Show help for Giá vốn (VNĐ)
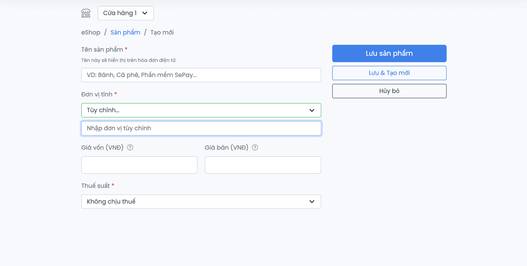Screen dimensions: 527x266 [x=130, y=147]
